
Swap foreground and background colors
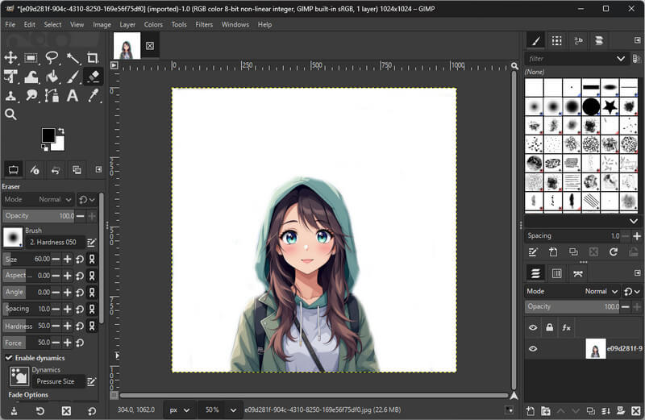[x=61, y=131]
